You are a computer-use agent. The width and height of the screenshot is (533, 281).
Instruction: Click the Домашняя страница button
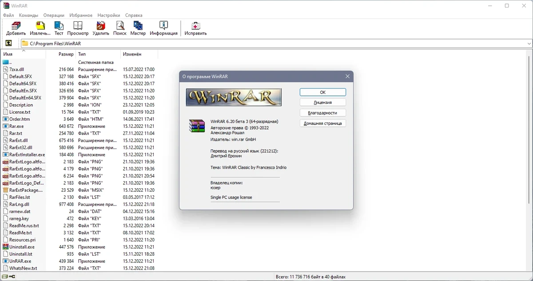[323, 123]
